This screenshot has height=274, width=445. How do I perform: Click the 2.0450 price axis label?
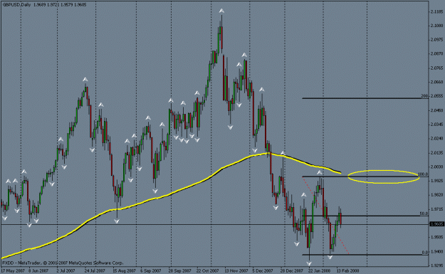pyautogui.click(x=436, y=110)
